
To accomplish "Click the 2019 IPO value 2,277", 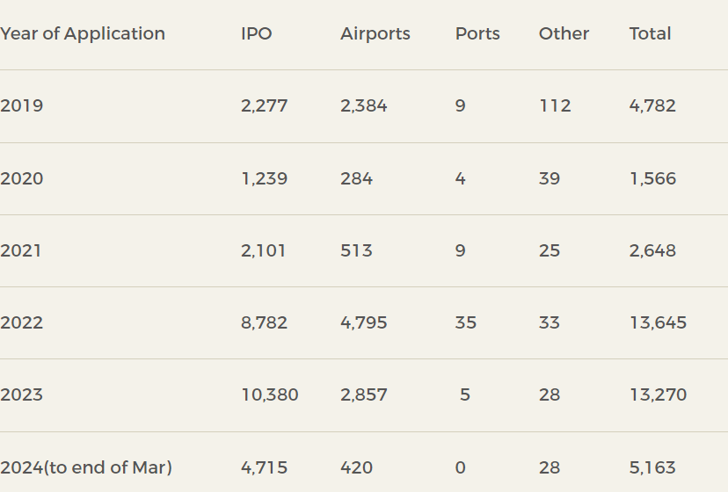I will pyautogui.click(x=265, y=106).
